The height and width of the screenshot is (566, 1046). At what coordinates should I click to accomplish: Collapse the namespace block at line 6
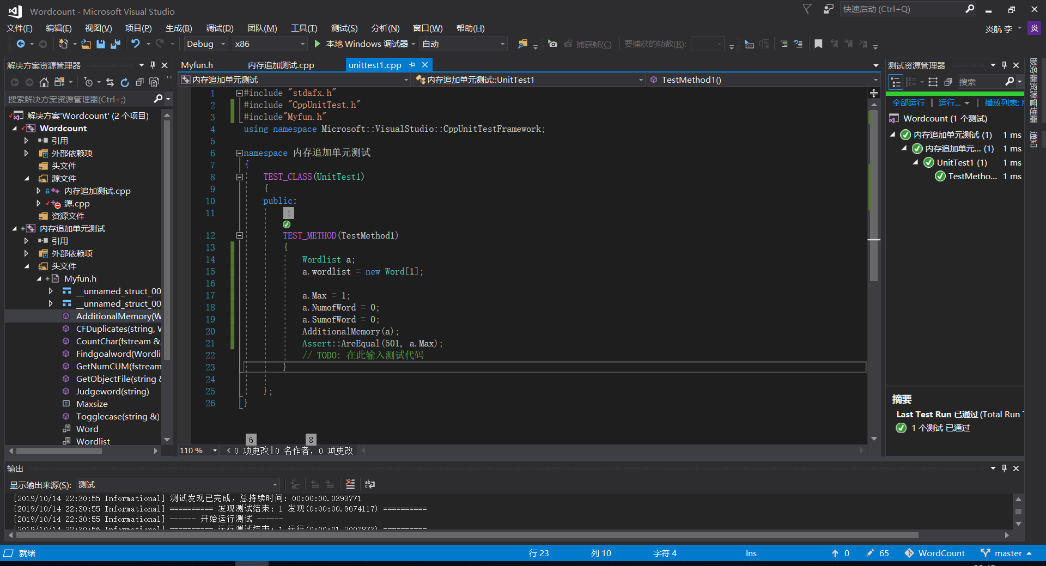(x=239, y=153)
